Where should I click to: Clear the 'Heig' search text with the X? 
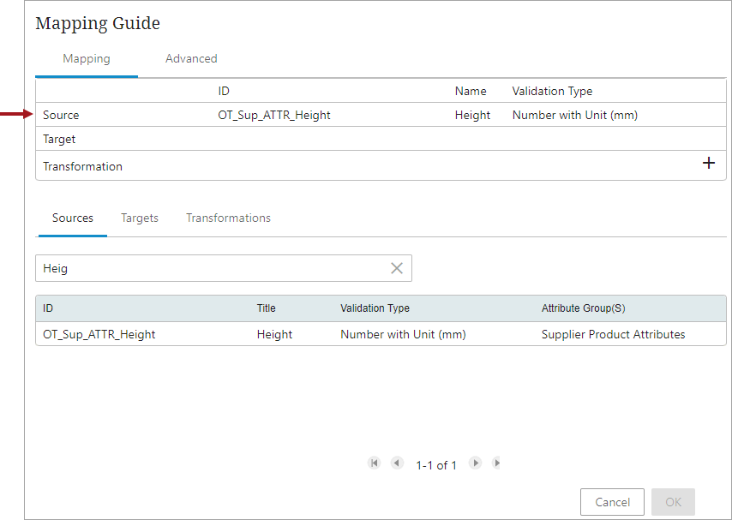(397, 268)
